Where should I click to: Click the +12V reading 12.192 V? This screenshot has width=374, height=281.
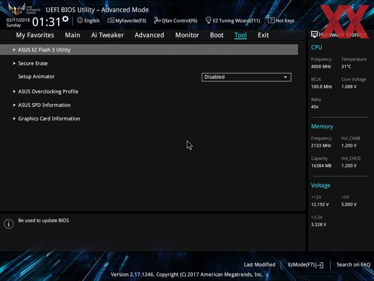click(x=320, y=204)
